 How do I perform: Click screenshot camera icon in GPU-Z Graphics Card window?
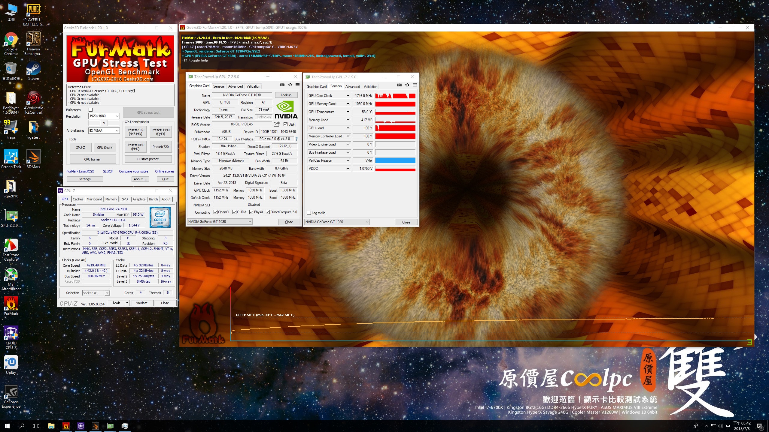point(282,85)
